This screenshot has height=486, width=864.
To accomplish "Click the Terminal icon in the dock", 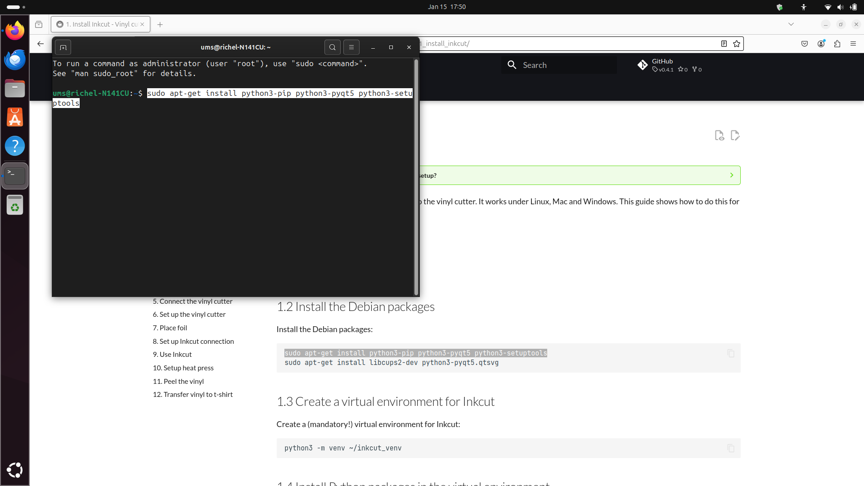I will point(15,175).
